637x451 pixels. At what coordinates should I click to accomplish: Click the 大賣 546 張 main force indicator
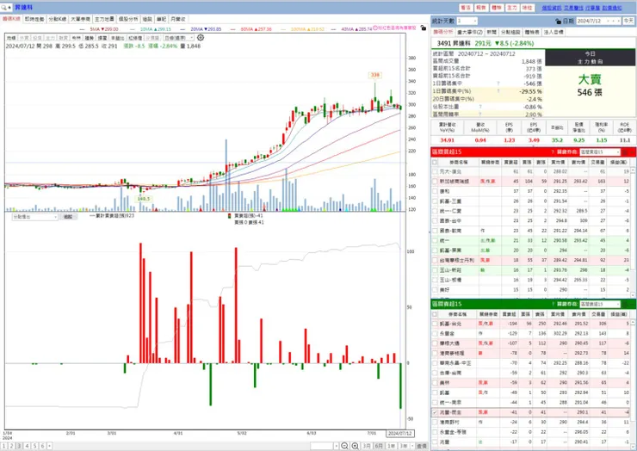590,85
